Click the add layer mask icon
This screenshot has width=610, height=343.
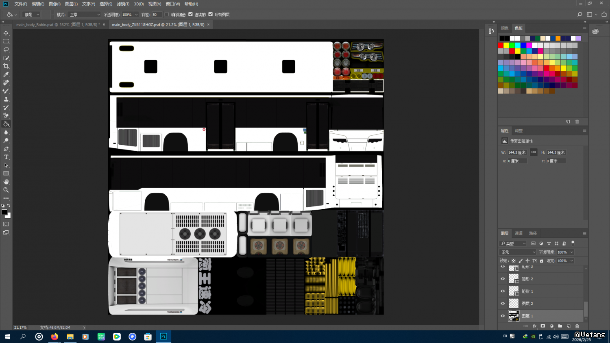(x=543, y=326)
